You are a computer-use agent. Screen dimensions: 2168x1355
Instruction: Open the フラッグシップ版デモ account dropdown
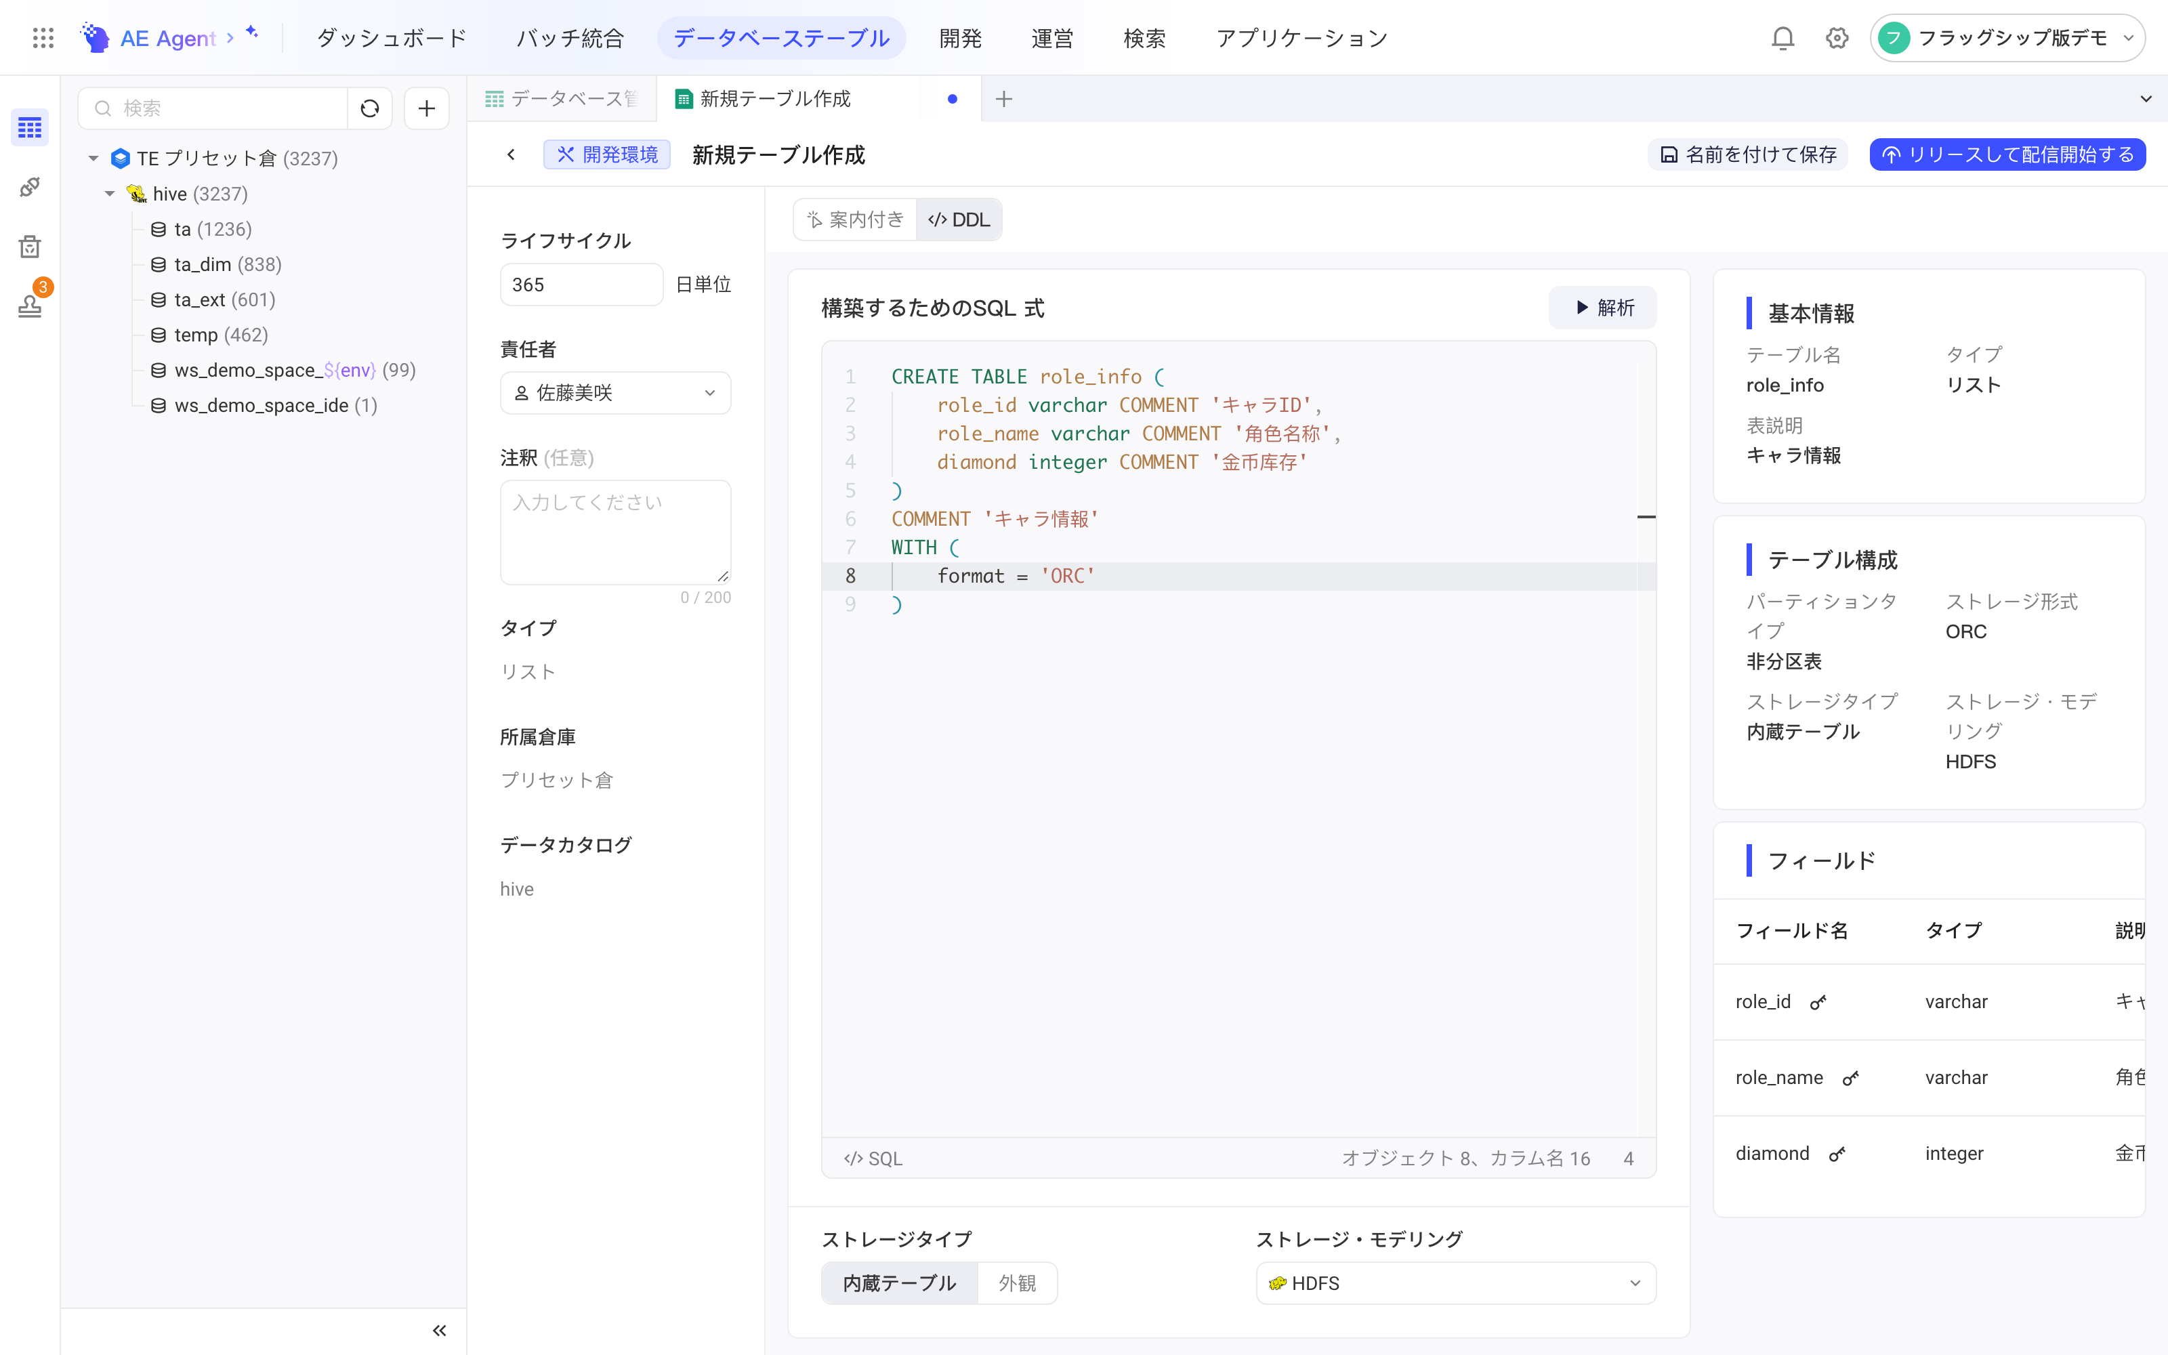(2007, 38)
